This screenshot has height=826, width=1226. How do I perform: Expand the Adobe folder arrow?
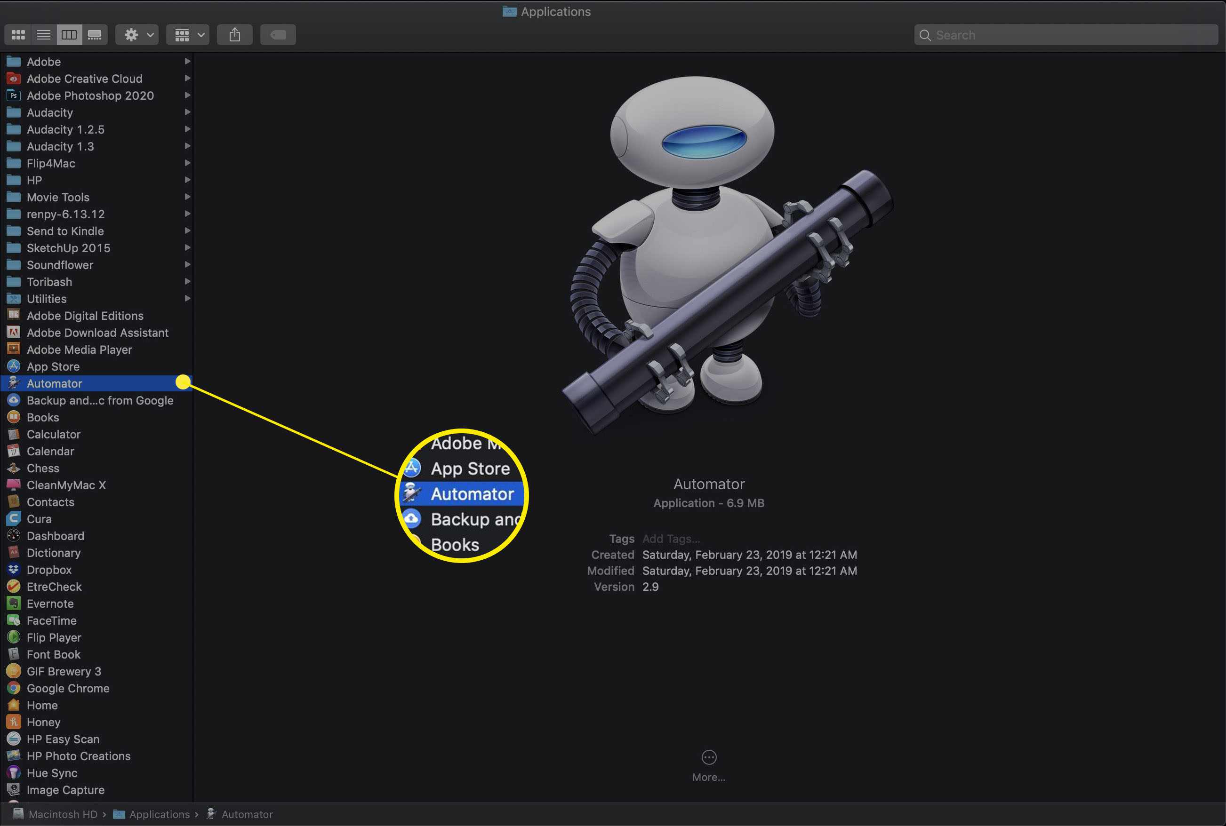(187, 62)
